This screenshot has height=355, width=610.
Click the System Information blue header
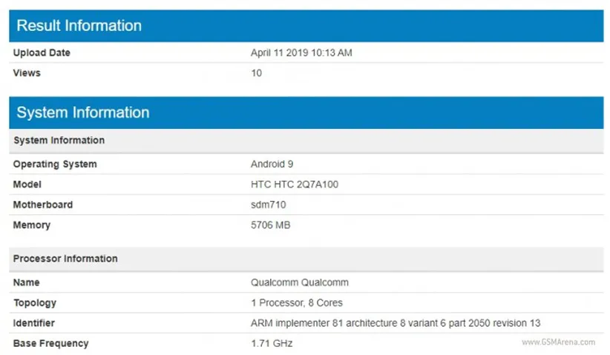tap(83, 113)
